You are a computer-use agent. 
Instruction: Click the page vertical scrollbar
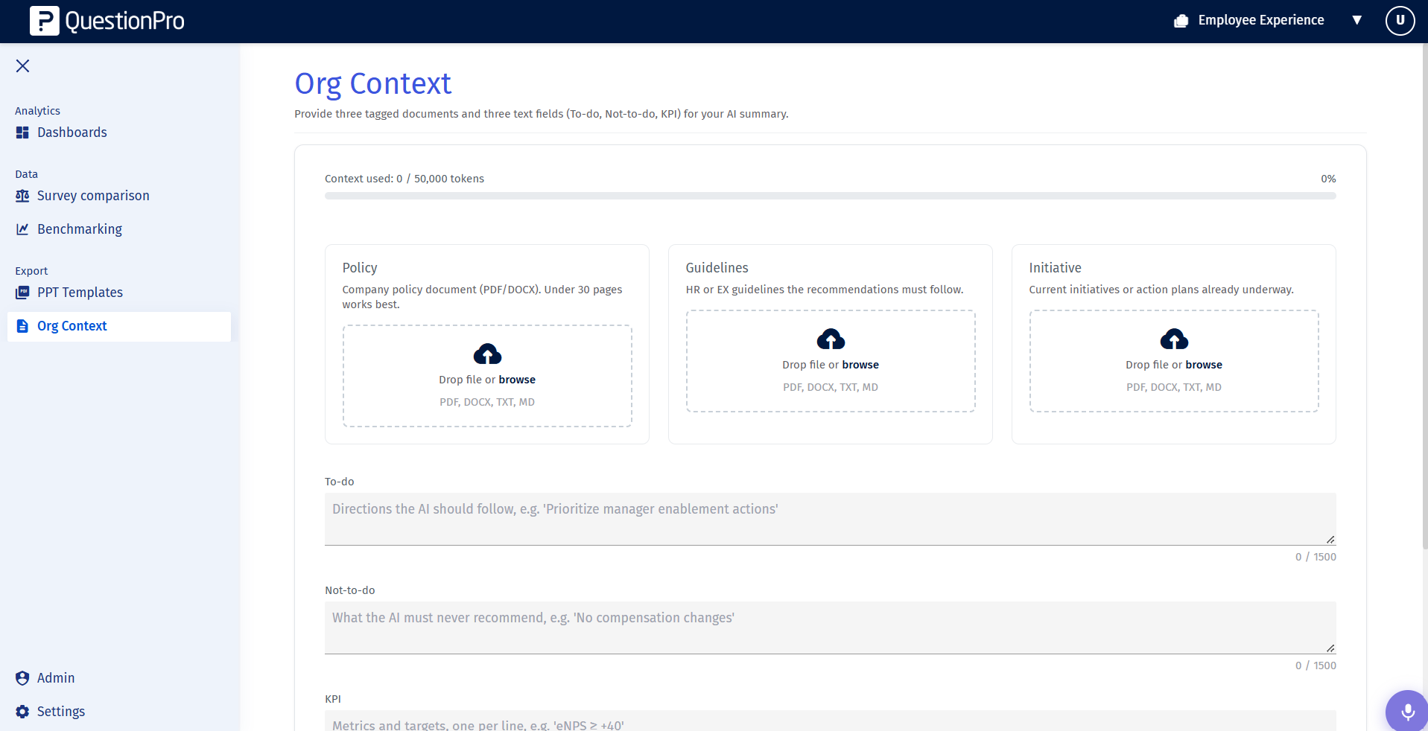pyautogui.click(x=1424, y=296)
